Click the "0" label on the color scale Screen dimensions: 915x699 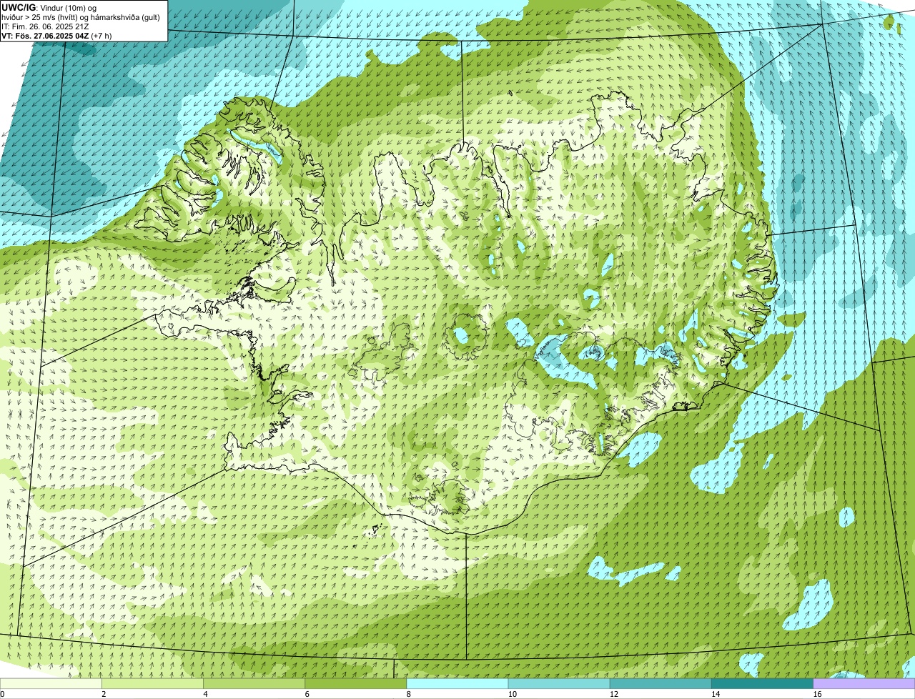point(2,694)
